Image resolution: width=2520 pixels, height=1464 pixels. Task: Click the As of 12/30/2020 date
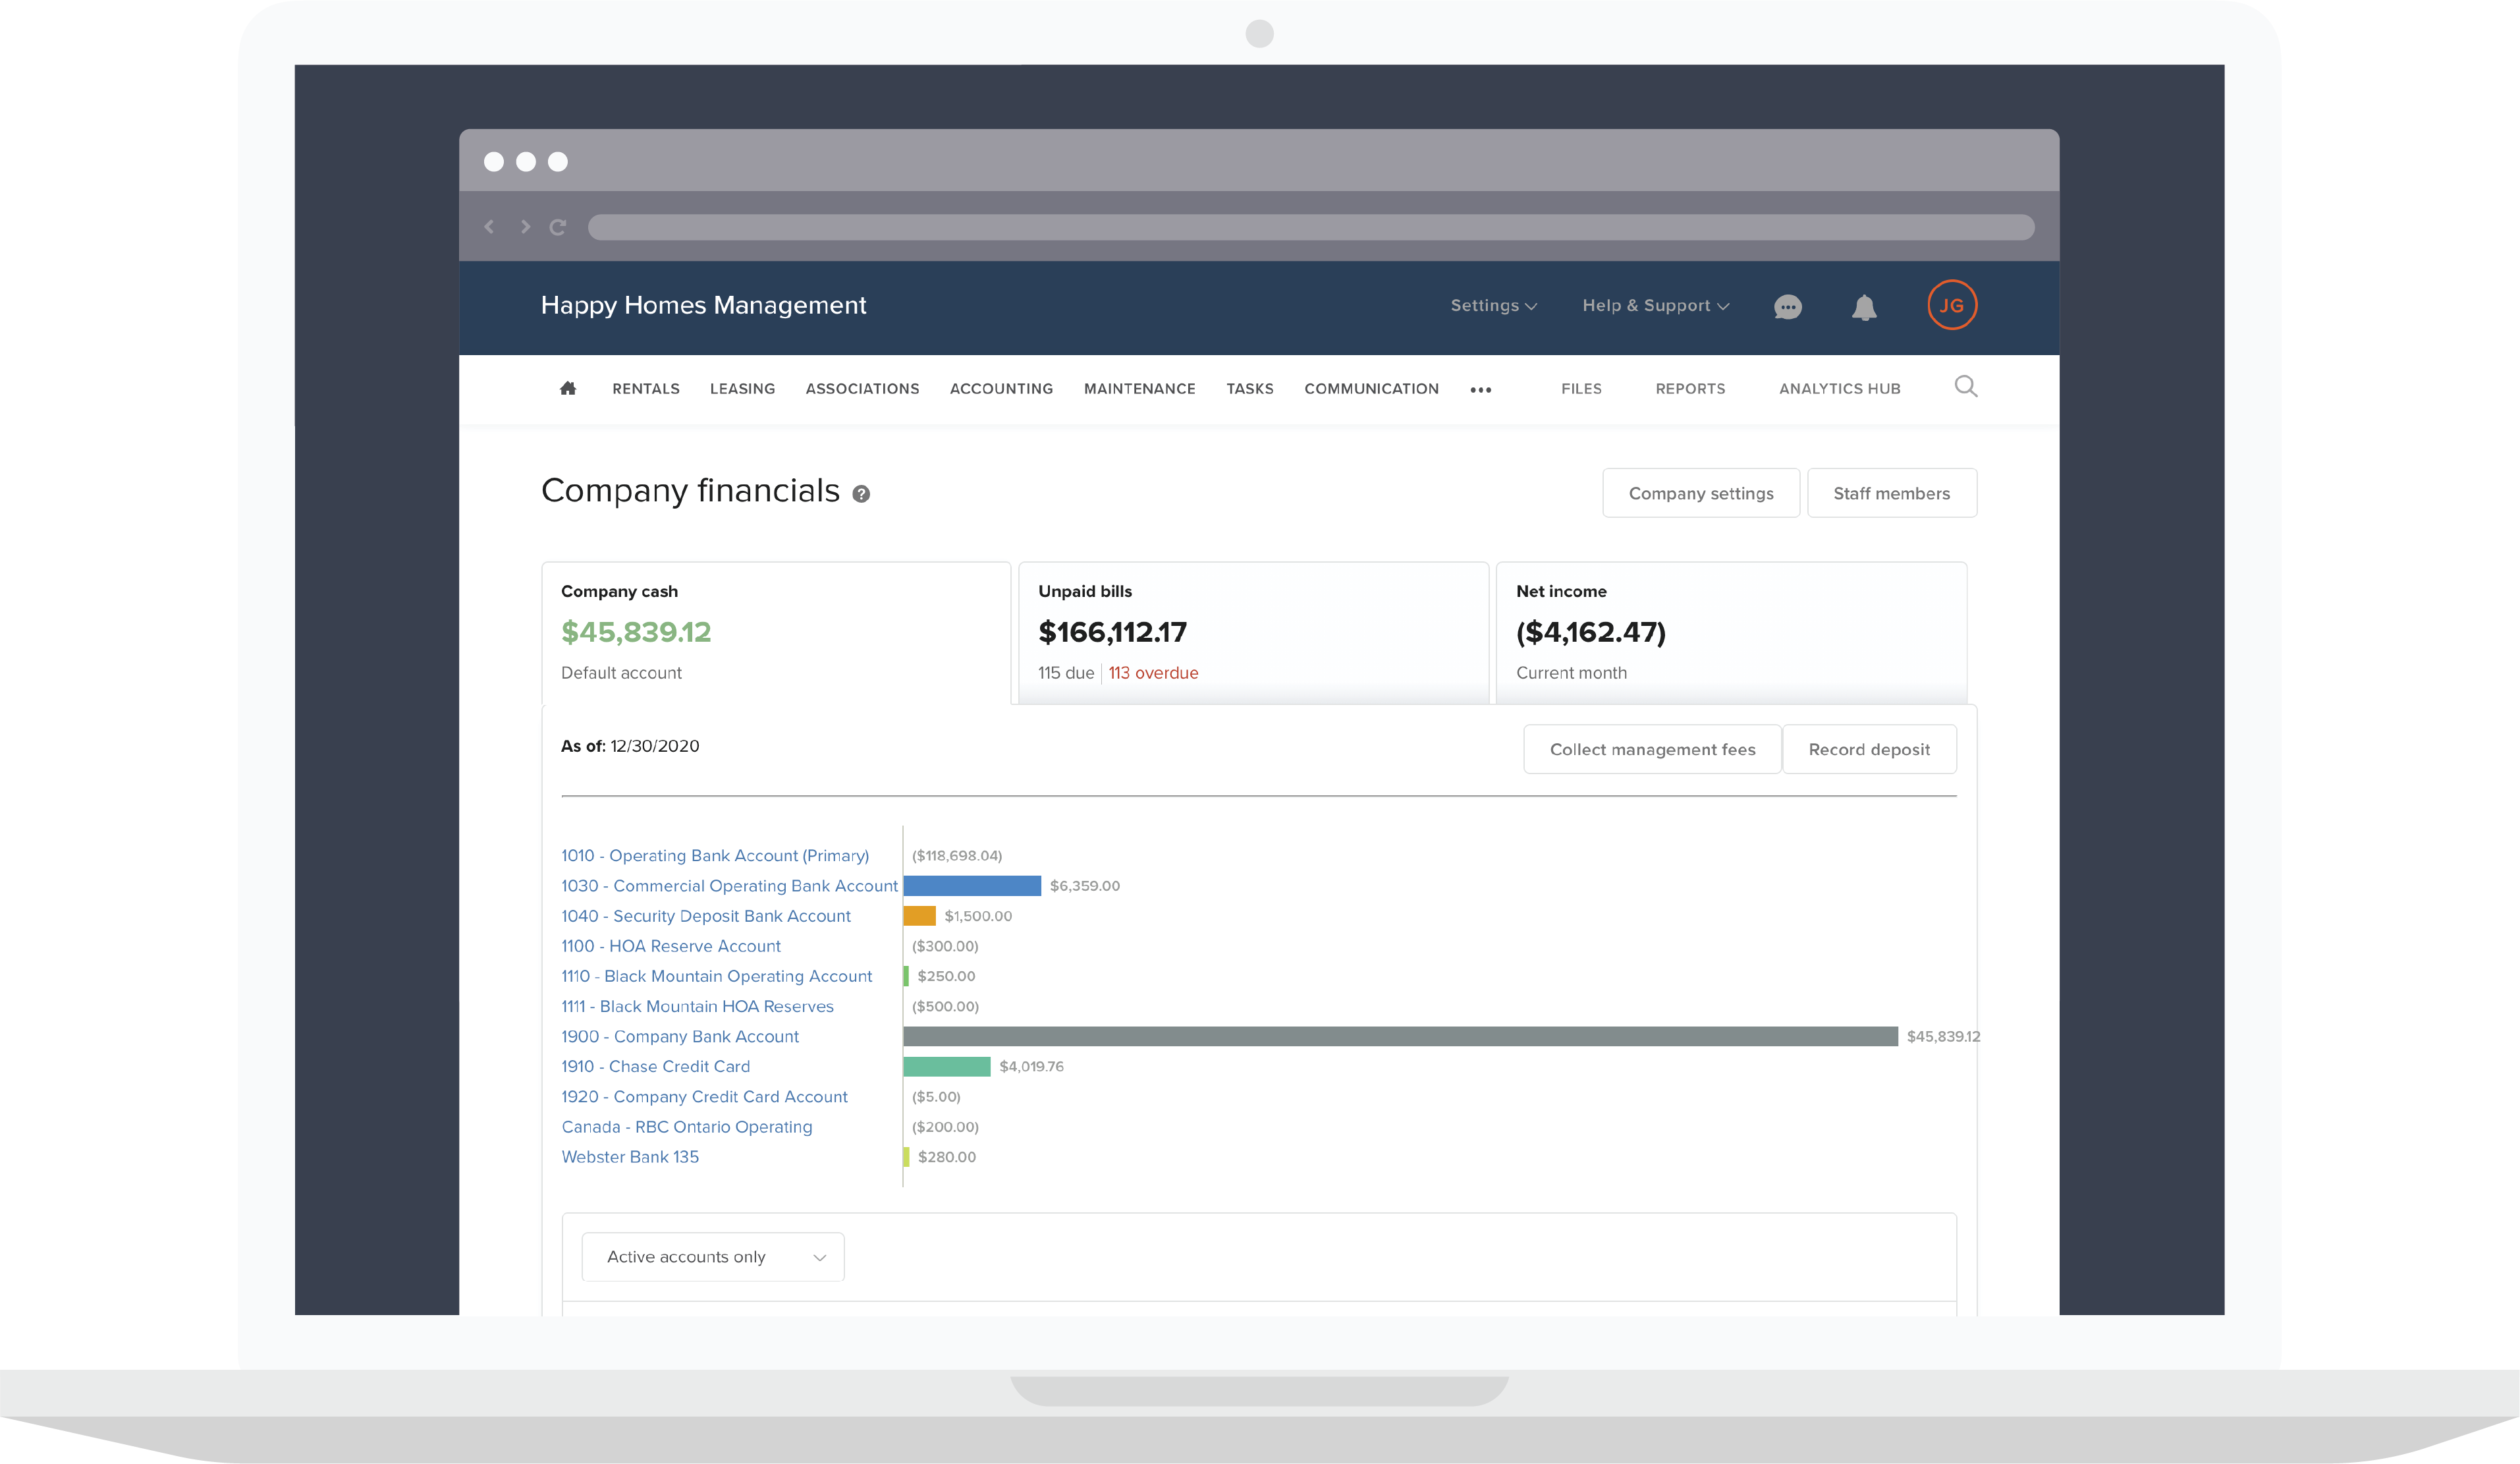click(x=630, y=746)
